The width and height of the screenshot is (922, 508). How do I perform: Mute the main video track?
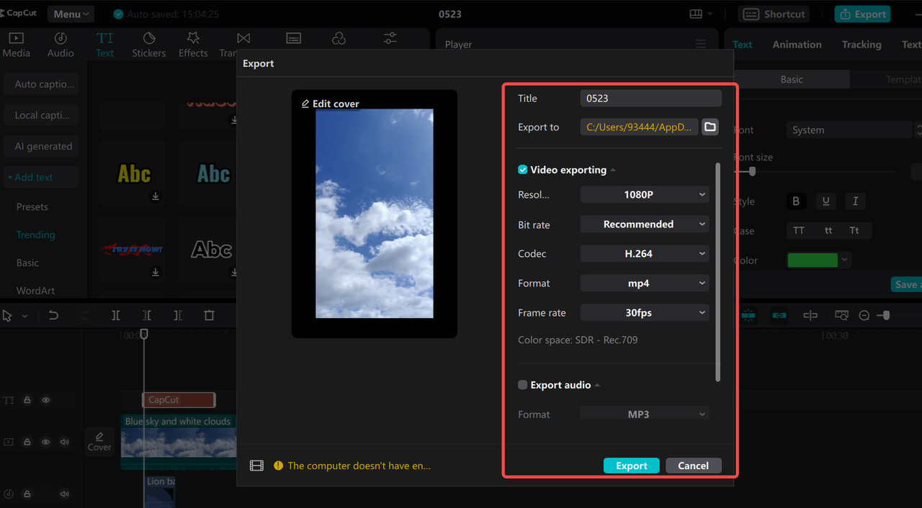coord(65,442)
